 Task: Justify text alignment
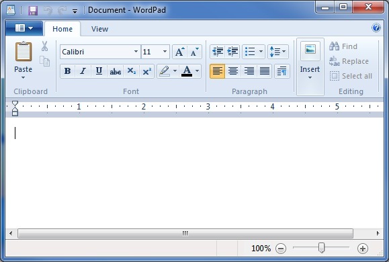point(265,71)
